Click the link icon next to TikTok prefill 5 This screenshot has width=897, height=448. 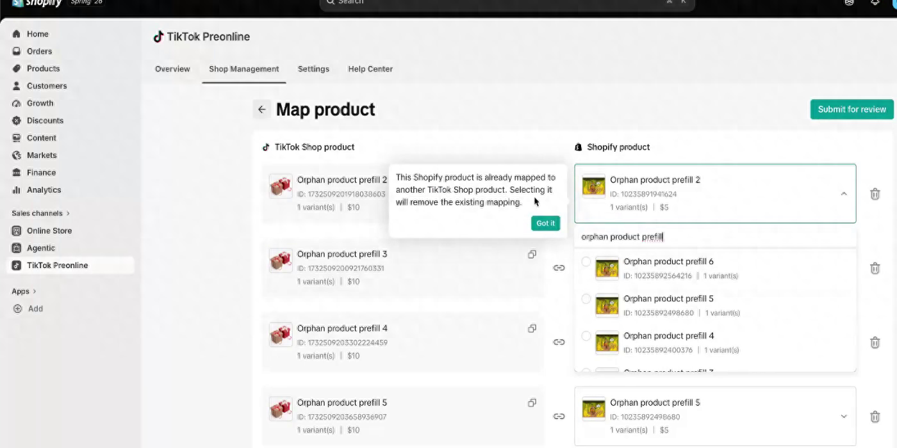pyautogui.click(x=559, y=417)
